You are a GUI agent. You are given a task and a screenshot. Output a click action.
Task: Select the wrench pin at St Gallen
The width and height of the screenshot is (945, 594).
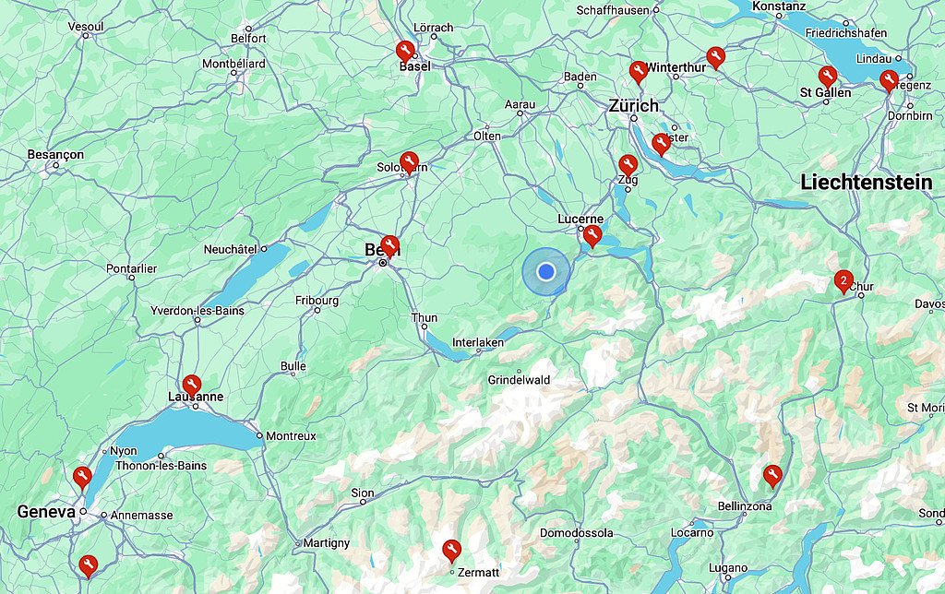[828, 77]
